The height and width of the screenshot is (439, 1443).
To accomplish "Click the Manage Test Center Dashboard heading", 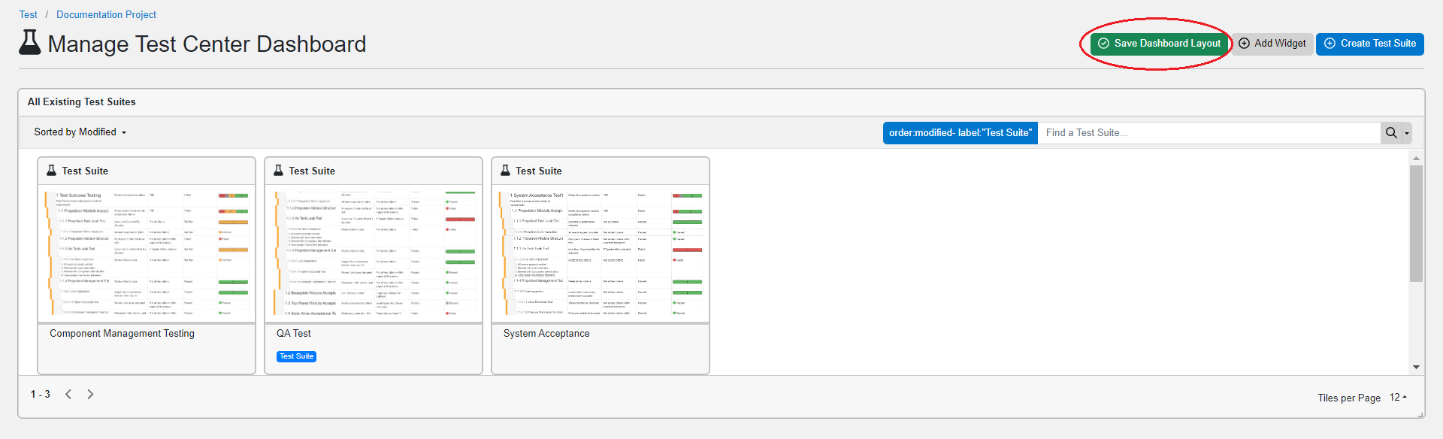I will pos(207,44).
